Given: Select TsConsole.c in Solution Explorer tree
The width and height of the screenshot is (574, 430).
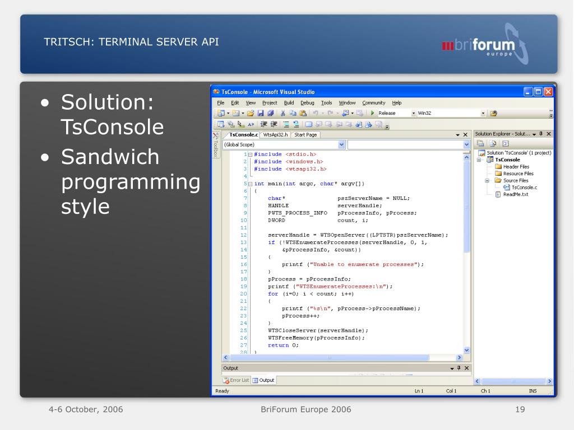Looking at the screenshot, I should coord(521,188).
